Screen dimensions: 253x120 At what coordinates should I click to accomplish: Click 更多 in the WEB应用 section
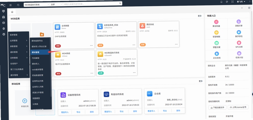200,16
